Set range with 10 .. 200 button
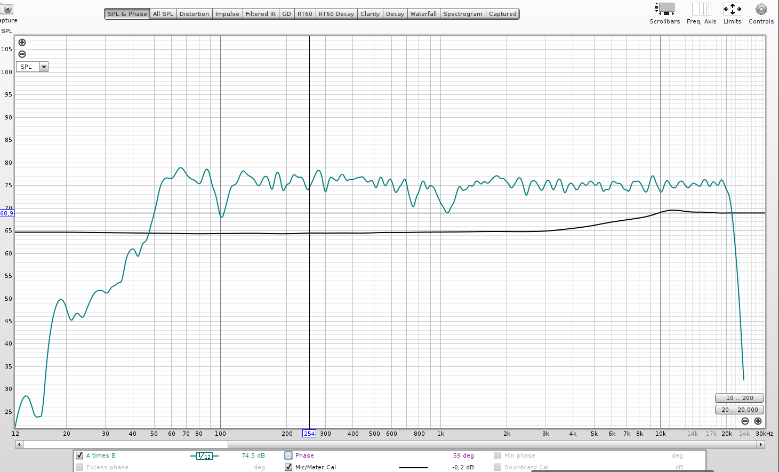779x472 pixels. 740,398
